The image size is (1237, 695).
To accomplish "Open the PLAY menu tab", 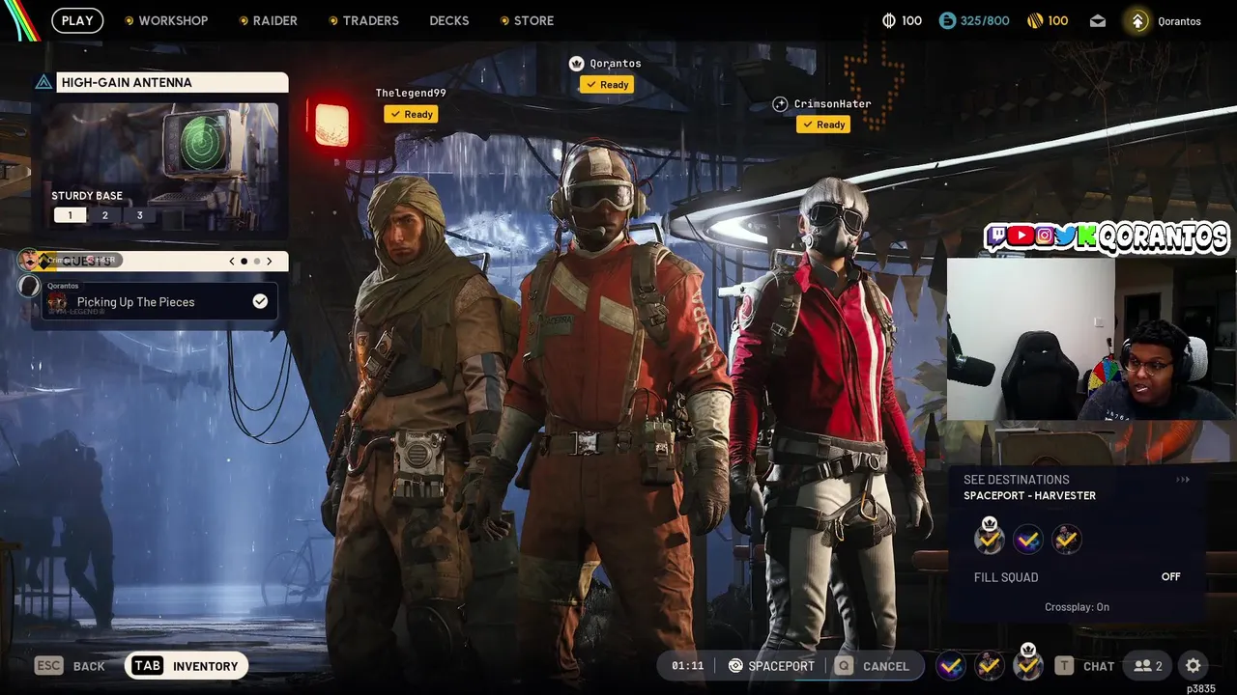I will click(77, 20).
